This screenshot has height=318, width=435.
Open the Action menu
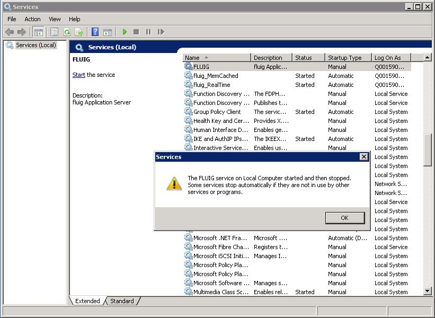tap(32, 19)
